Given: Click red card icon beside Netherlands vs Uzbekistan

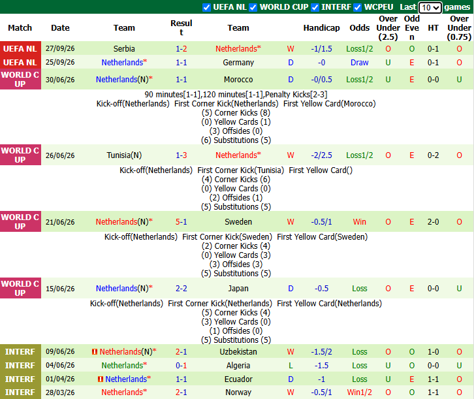Looking at the screenshot, I should point(95,352).
